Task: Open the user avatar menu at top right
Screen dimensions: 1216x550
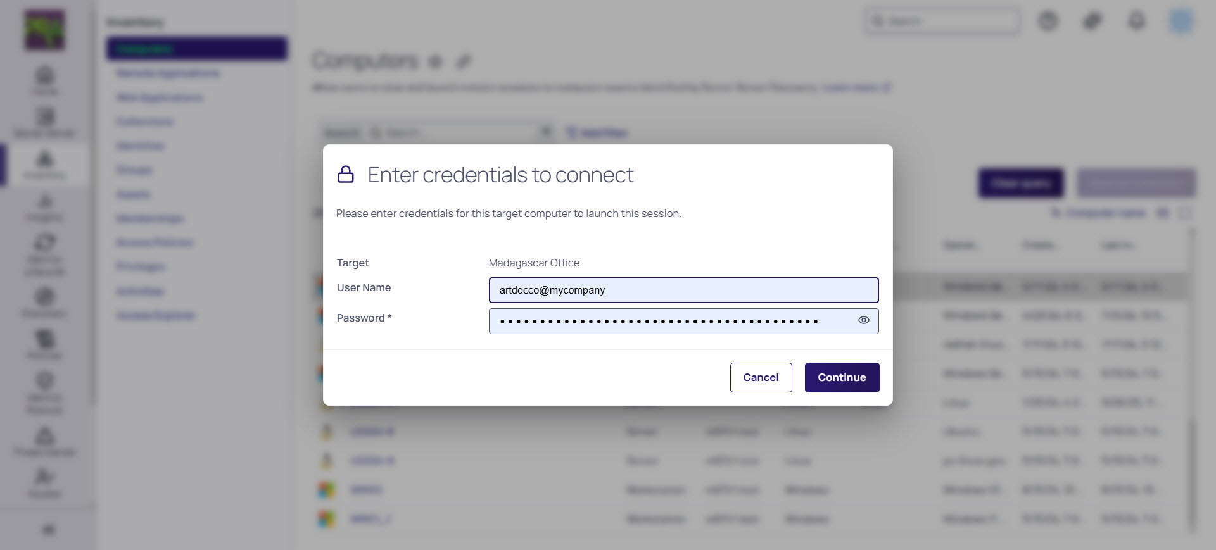Action: click(x=1181, y=22)
